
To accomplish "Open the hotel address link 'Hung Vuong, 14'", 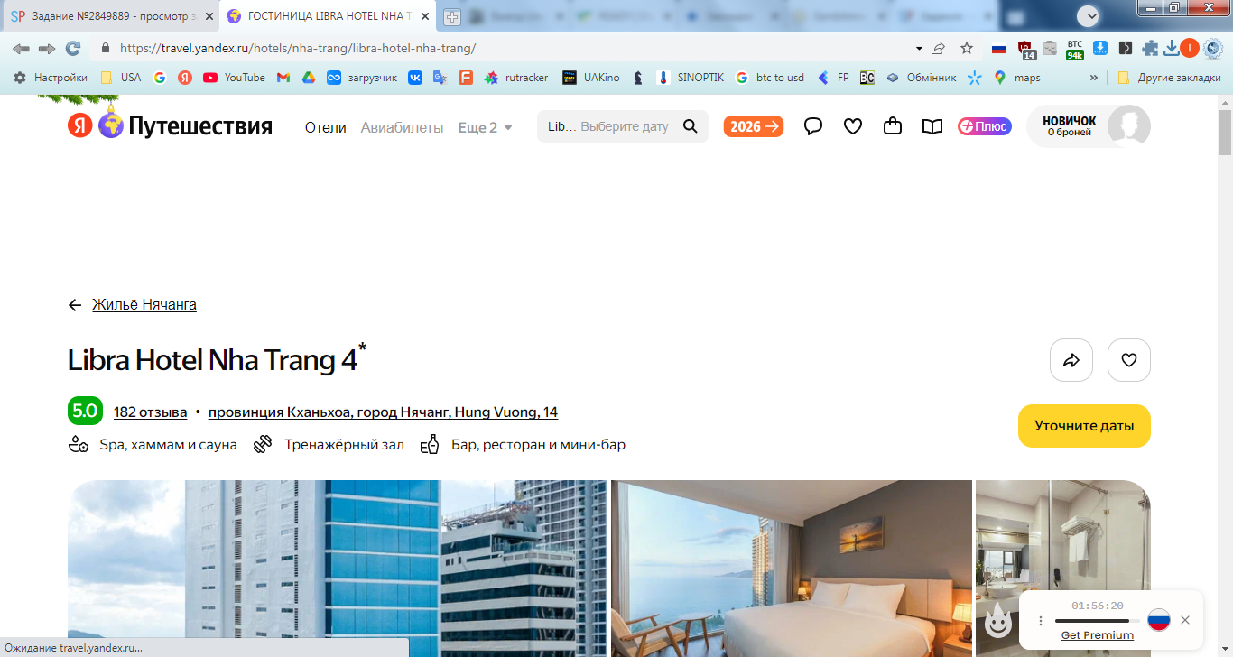I will tap(383, 412).
